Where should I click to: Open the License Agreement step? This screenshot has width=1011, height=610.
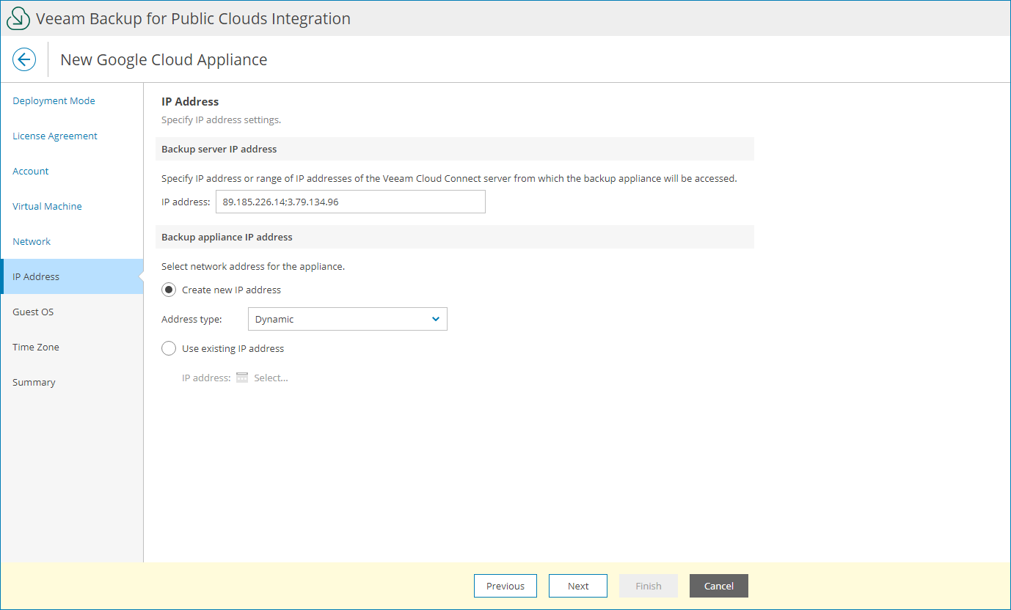coord(54,136)
